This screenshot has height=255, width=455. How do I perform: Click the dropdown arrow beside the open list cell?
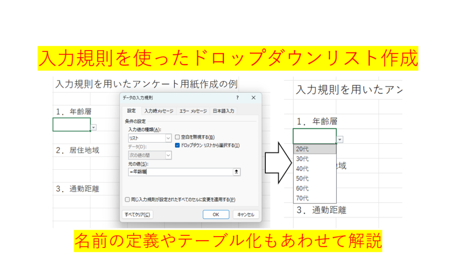340,139
